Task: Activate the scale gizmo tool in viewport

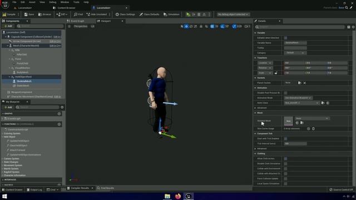Action: (195, 26)
